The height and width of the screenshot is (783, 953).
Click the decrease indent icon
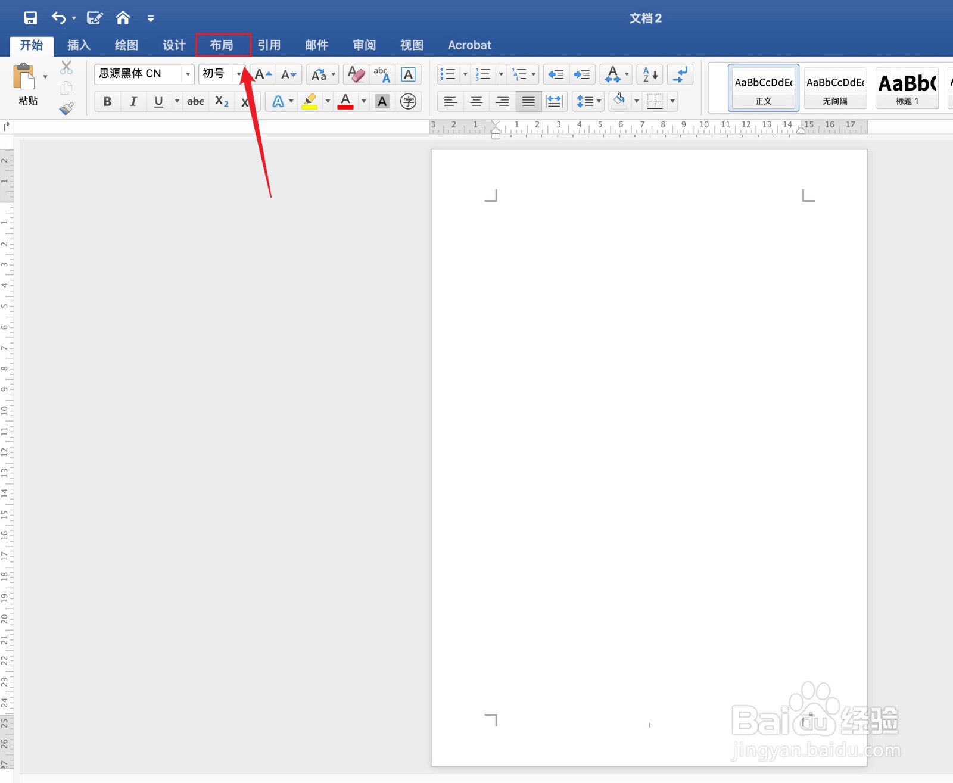pos(556,74)
